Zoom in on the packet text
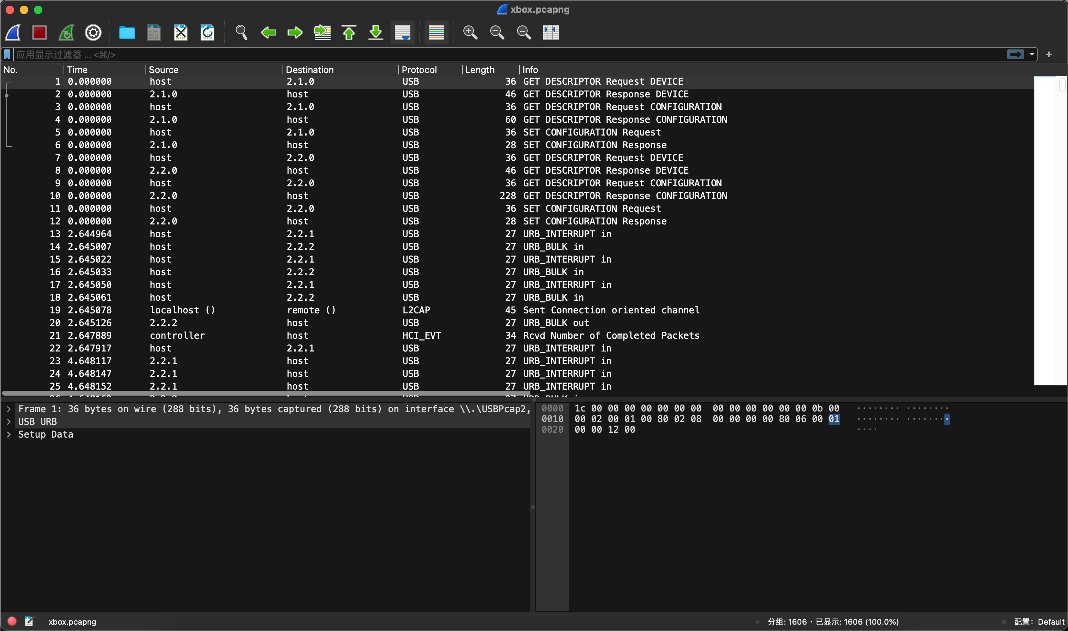Image resolution: width=1068 pixels, height=631 pixels. 470,32
